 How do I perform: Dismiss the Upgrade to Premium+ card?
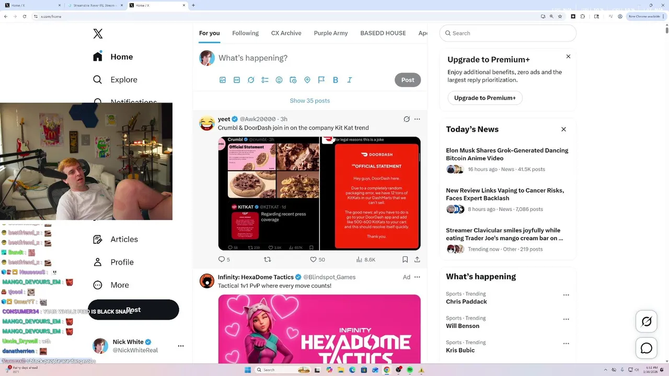568,56
